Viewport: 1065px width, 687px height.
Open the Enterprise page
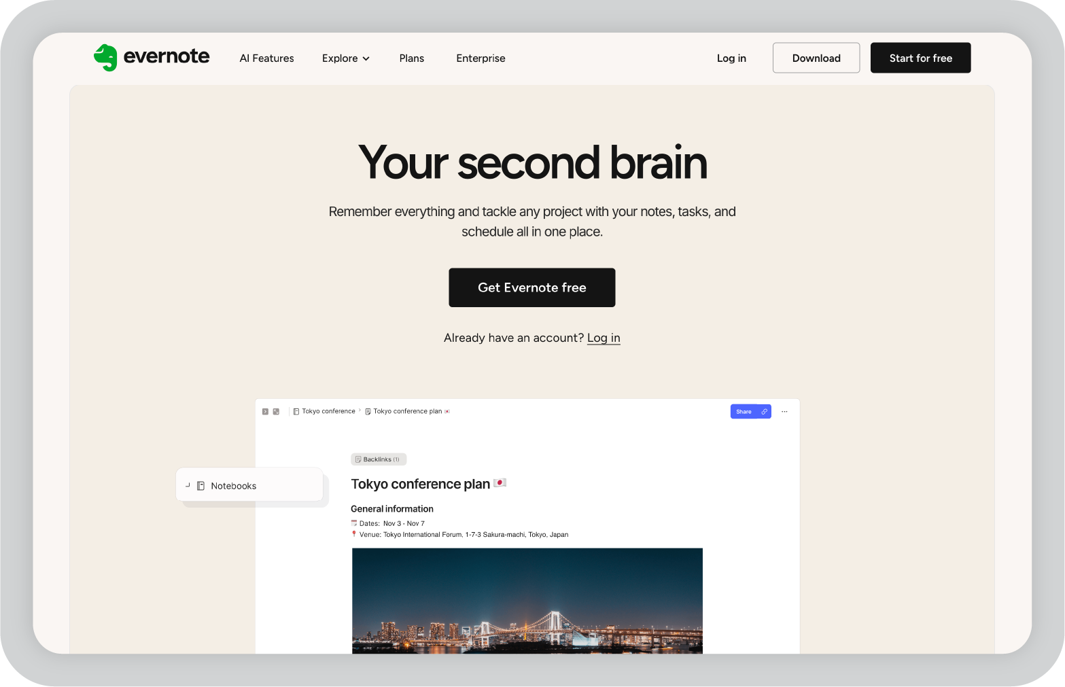coord(481,58)
